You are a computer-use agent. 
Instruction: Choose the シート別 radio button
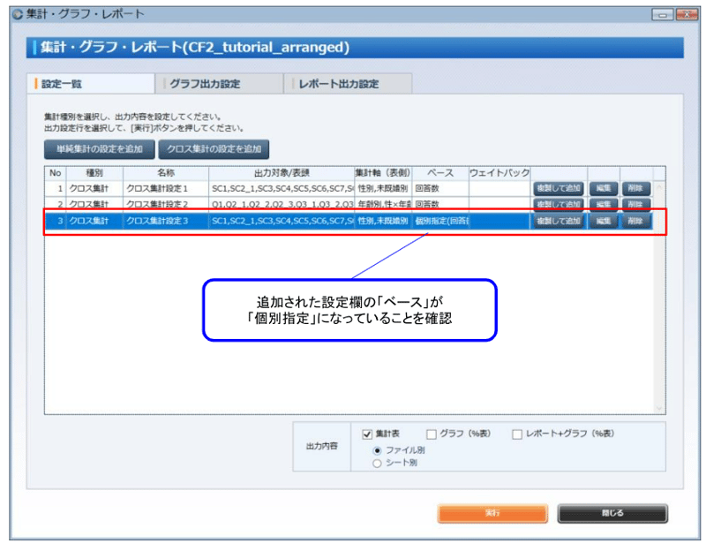coord(376,463)
